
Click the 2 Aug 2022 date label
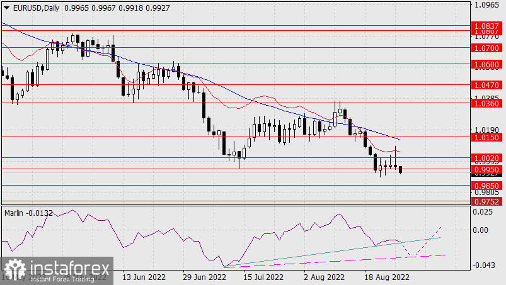(x=325, y=277)
